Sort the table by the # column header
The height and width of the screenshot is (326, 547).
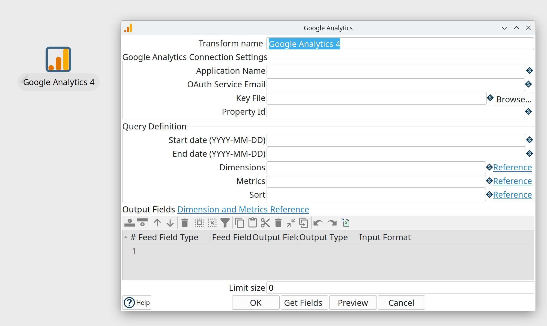tap(133, 237)
